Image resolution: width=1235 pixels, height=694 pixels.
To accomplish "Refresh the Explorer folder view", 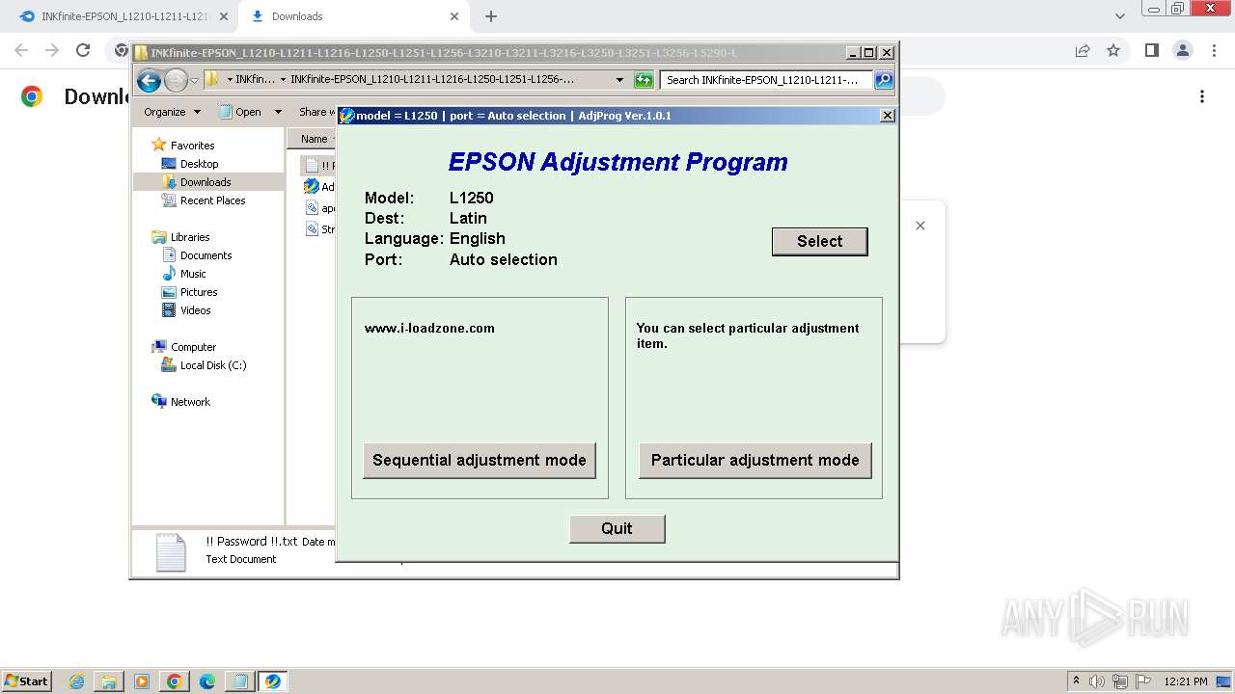I will tap(644, 80).
